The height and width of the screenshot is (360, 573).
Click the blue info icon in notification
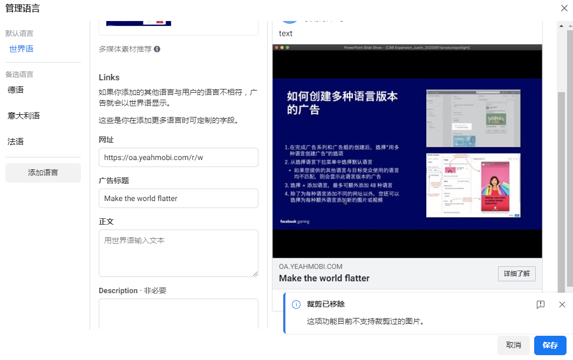[x=296, y=304]
